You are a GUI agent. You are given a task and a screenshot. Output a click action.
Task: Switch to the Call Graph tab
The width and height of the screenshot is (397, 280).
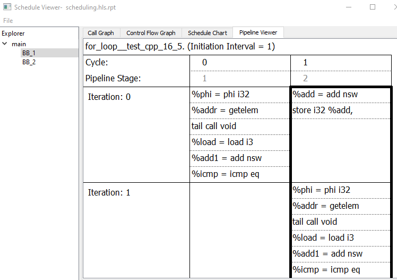tap(101, 33)
